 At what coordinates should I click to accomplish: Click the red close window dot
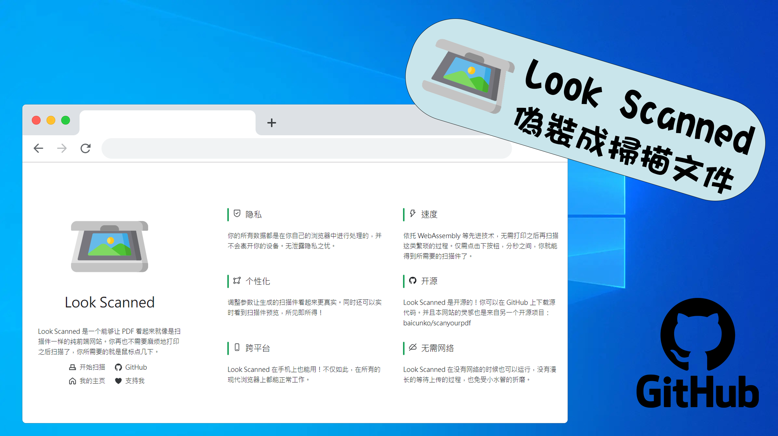36,120
